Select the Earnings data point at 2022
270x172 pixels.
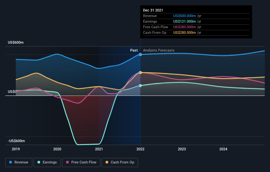(x=140, y=86)
